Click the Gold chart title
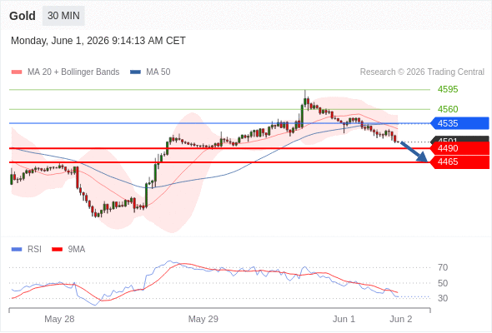Screen dimensions: 492x333 tap(23, 16)
